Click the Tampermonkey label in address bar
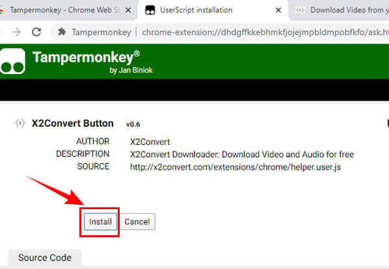This screenshot has height=269, width=389. click(x=101, y=32)
